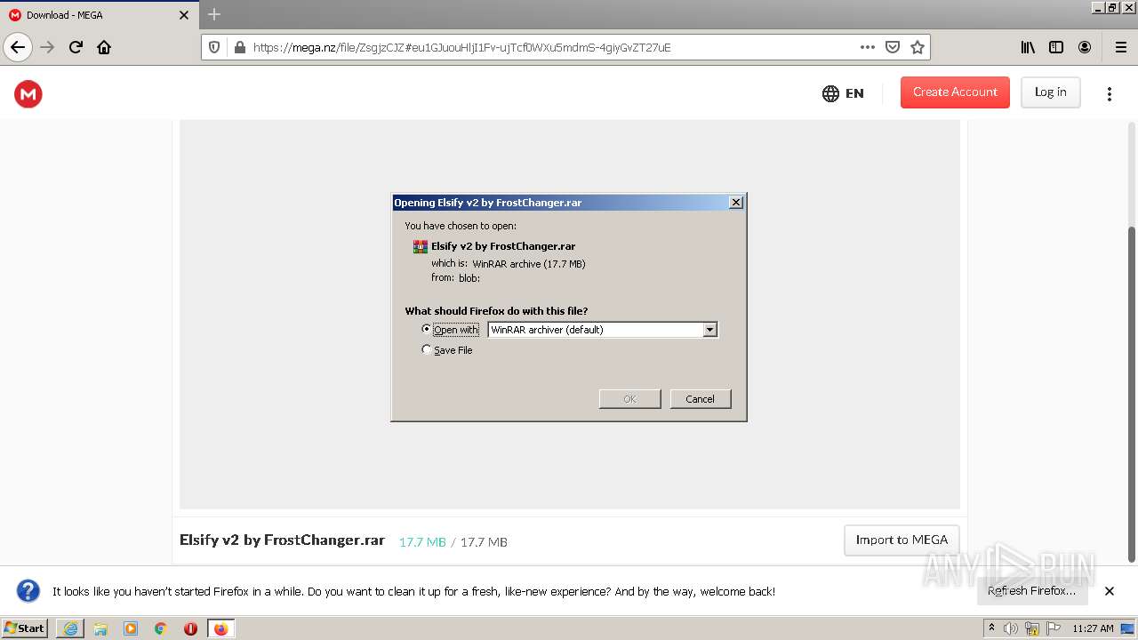Toggle Firefox sidebar icon
Image resolution: width=1138 pixels, height=640 pixels.
(1056, 47)
